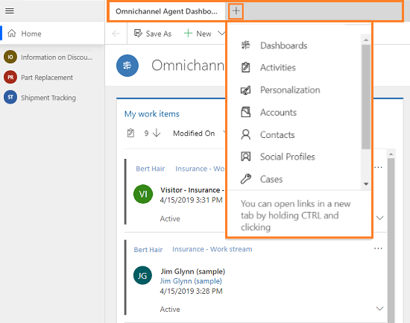The height and width of the screenshot is (323, 410).
Task: Open more options for the Visitor card
Action: point(378,167)
